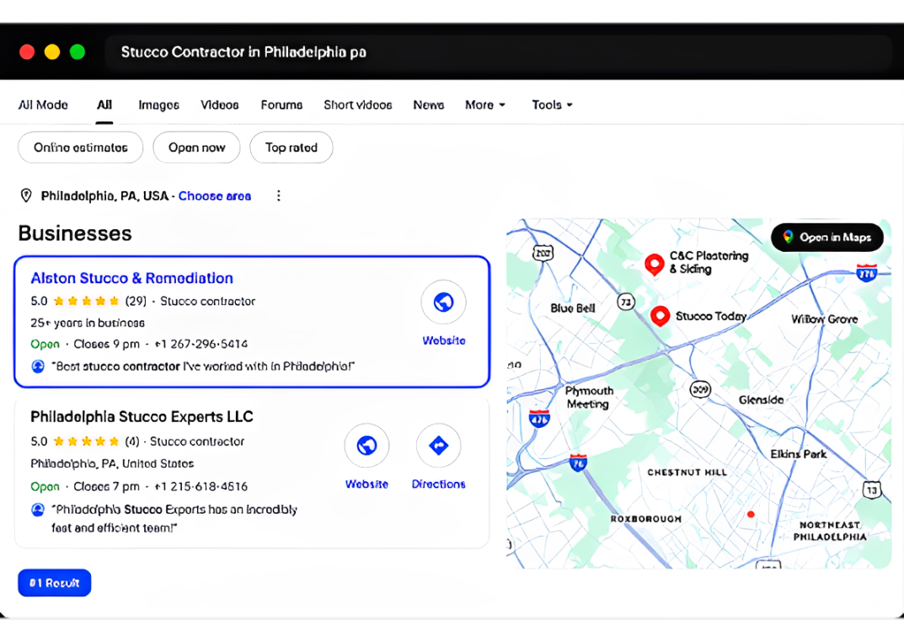
Task: Click the yellow minimize dot
Action: click(52, 52)
